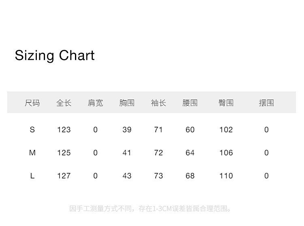
Task: Click the 胸围 column header
Action: 127,103
